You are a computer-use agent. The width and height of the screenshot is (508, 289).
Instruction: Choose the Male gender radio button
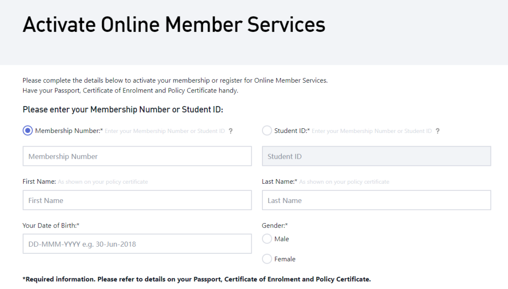[267, 239]
